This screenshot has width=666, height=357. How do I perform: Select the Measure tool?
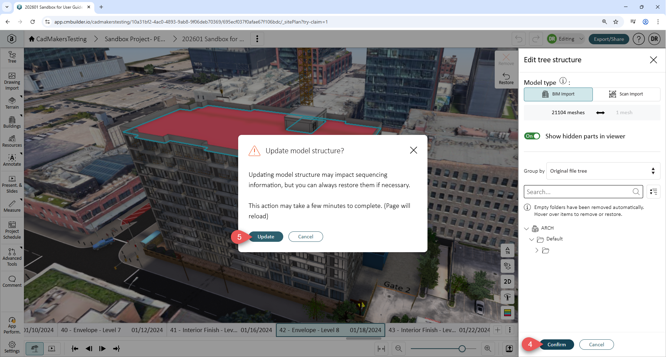point(12,206)
